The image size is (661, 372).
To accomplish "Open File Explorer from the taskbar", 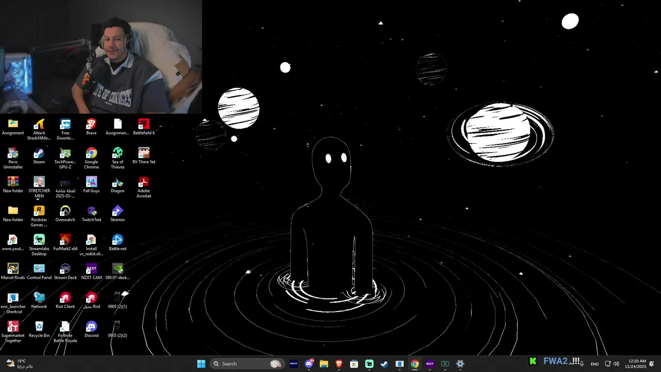I will pyautogui.click(x=324, y=364).
